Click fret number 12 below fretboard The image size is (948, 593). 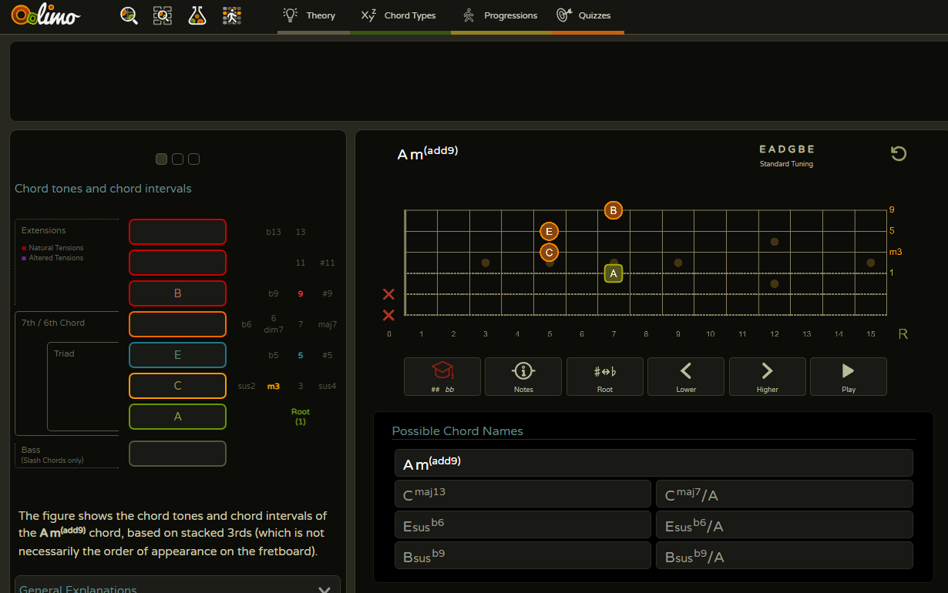(774, 334)
